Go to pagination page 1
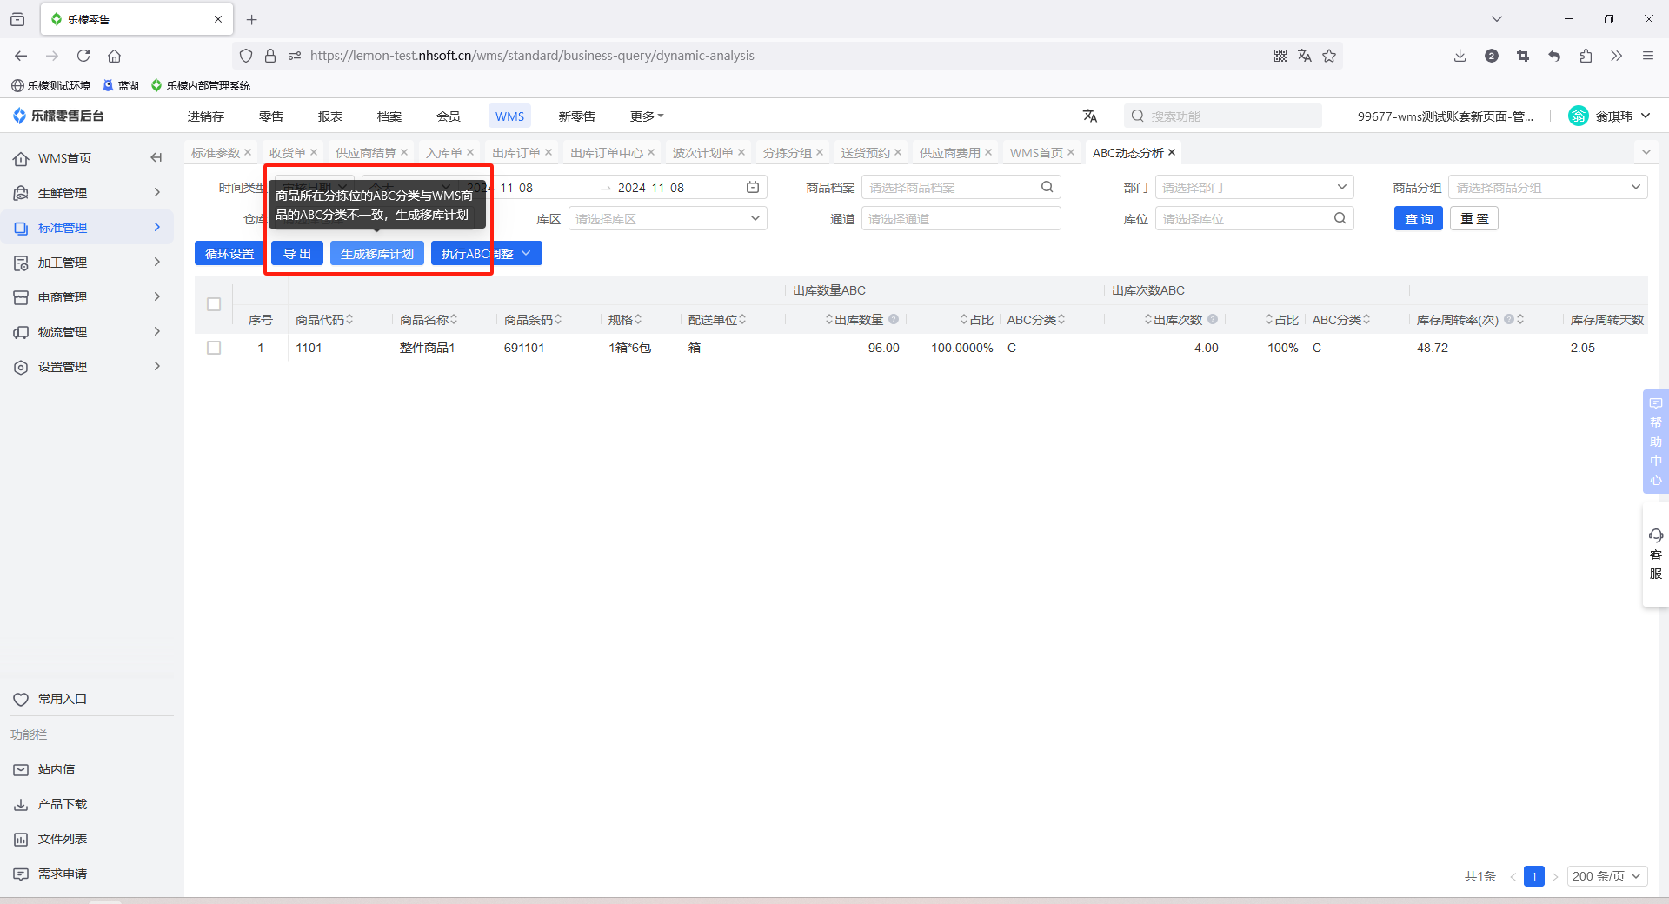 (1534, 875)
